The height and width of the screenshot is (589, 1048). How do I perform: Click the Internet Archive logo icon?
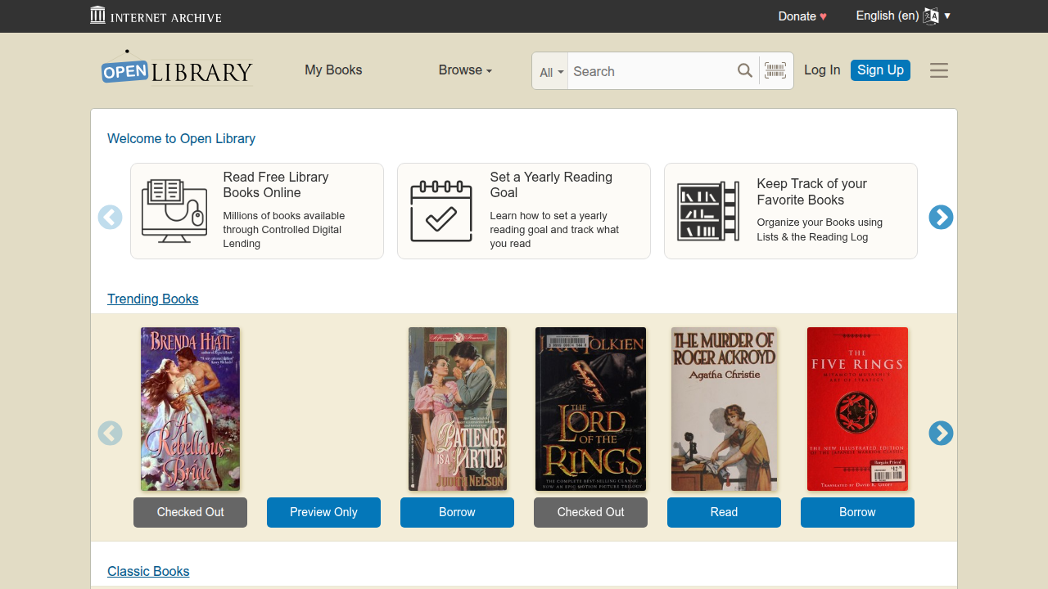98,15
